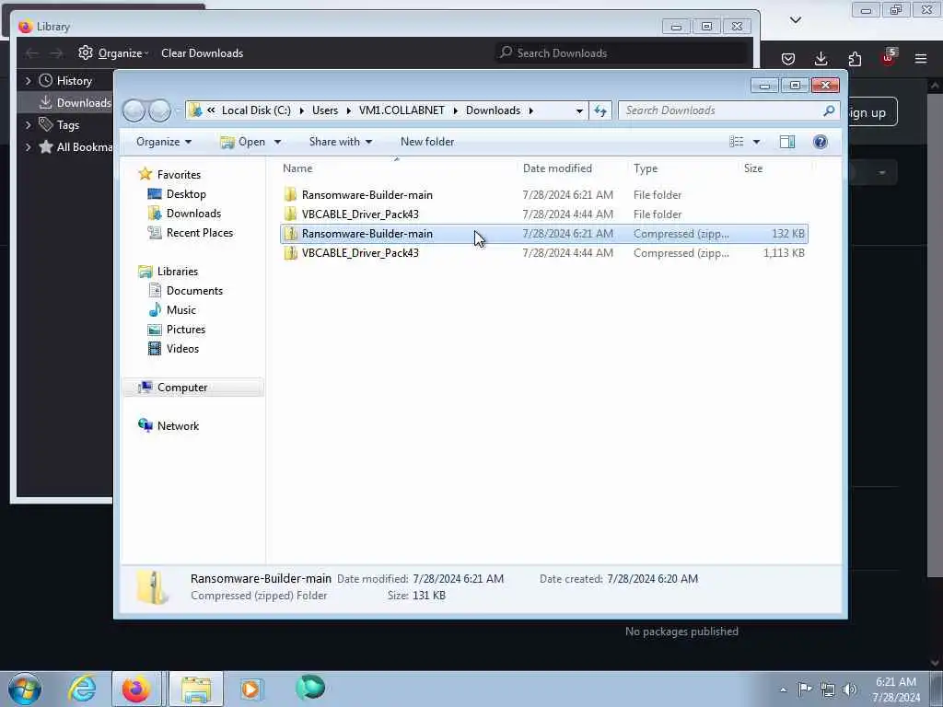Select the VBCABLE_Driver_Pack43 zipped folder icon

tap(290, 252)
